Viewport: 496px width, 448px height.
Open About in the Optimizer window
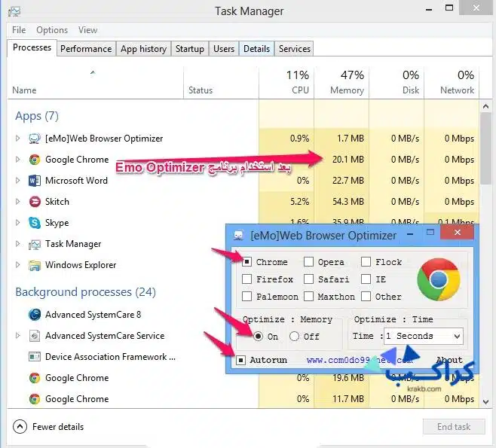[449, 360]
